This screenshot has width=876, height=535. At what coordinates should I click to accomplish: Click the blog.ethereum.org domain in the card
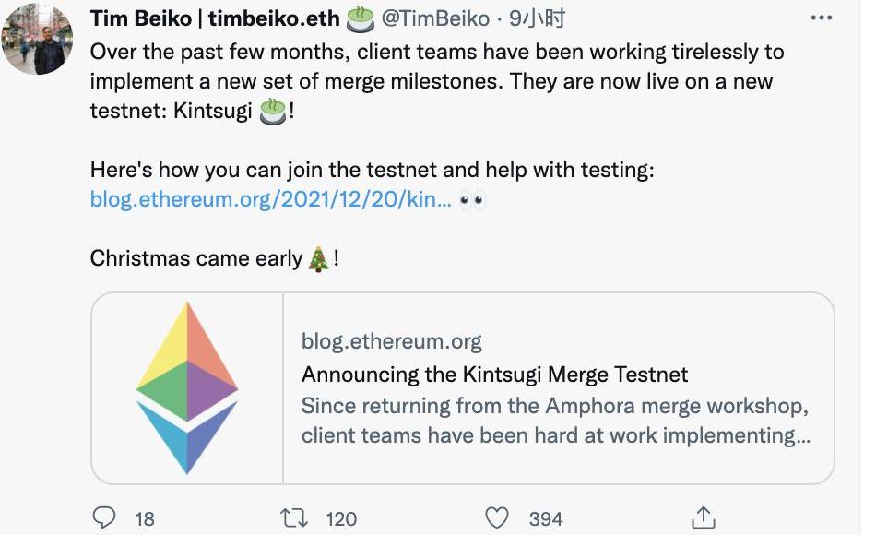tap(391, 342)
